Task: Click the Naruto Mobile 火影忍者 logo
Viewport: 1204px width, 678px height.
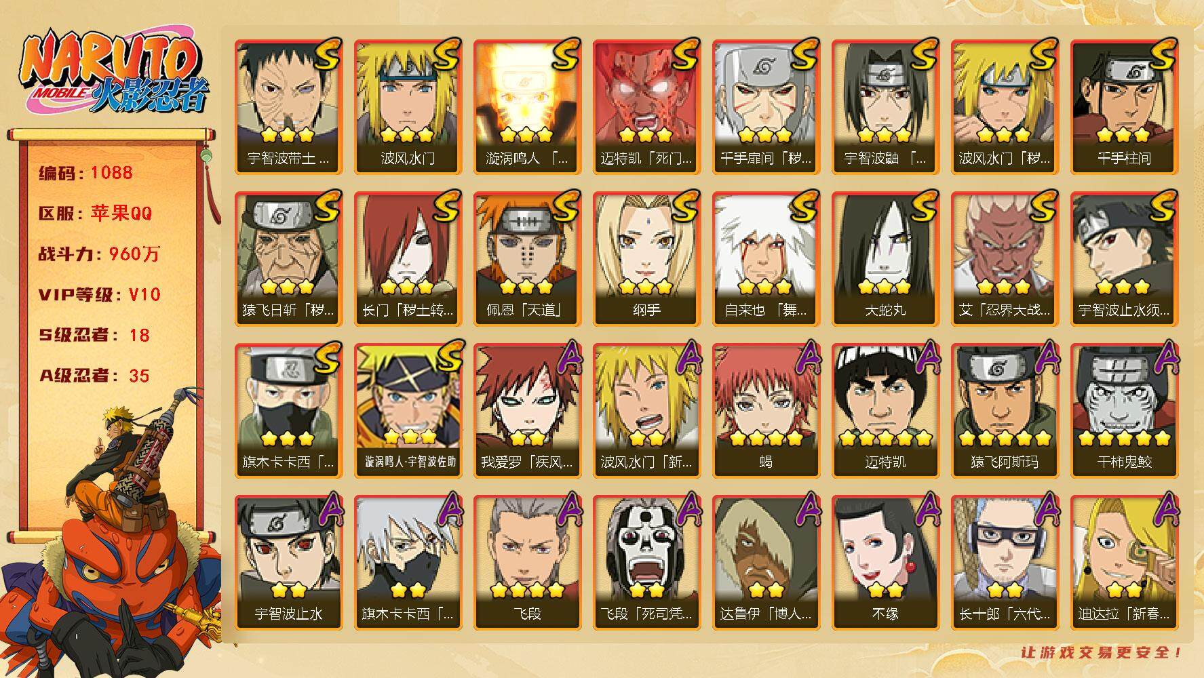Action: pos(113,73)
